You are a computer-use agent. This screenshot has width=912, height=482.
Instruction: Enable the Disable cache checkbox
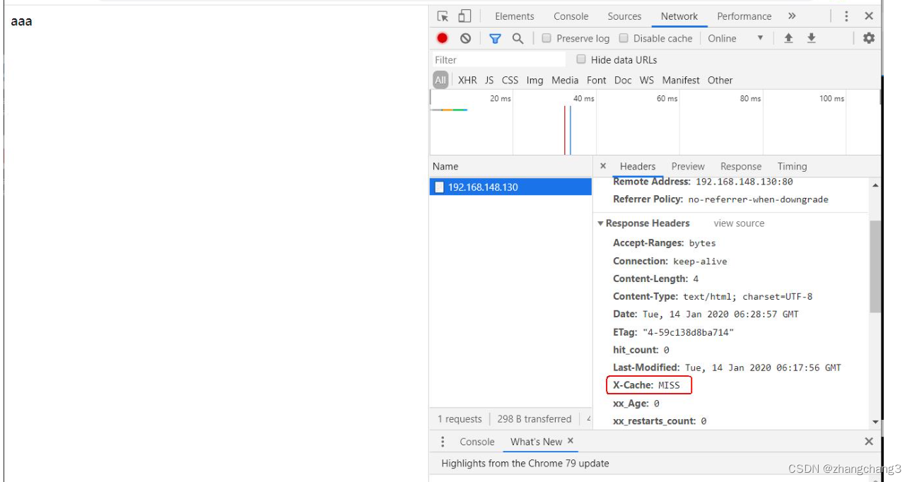coord(624,38)
